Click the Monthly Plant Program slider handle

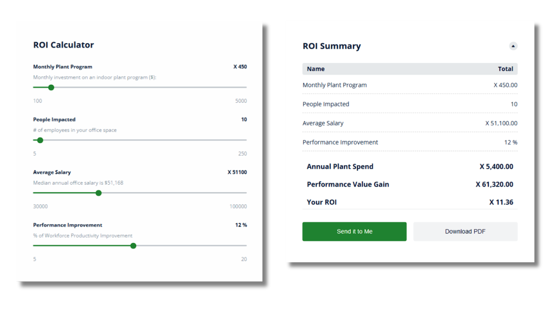click(51, 87)
